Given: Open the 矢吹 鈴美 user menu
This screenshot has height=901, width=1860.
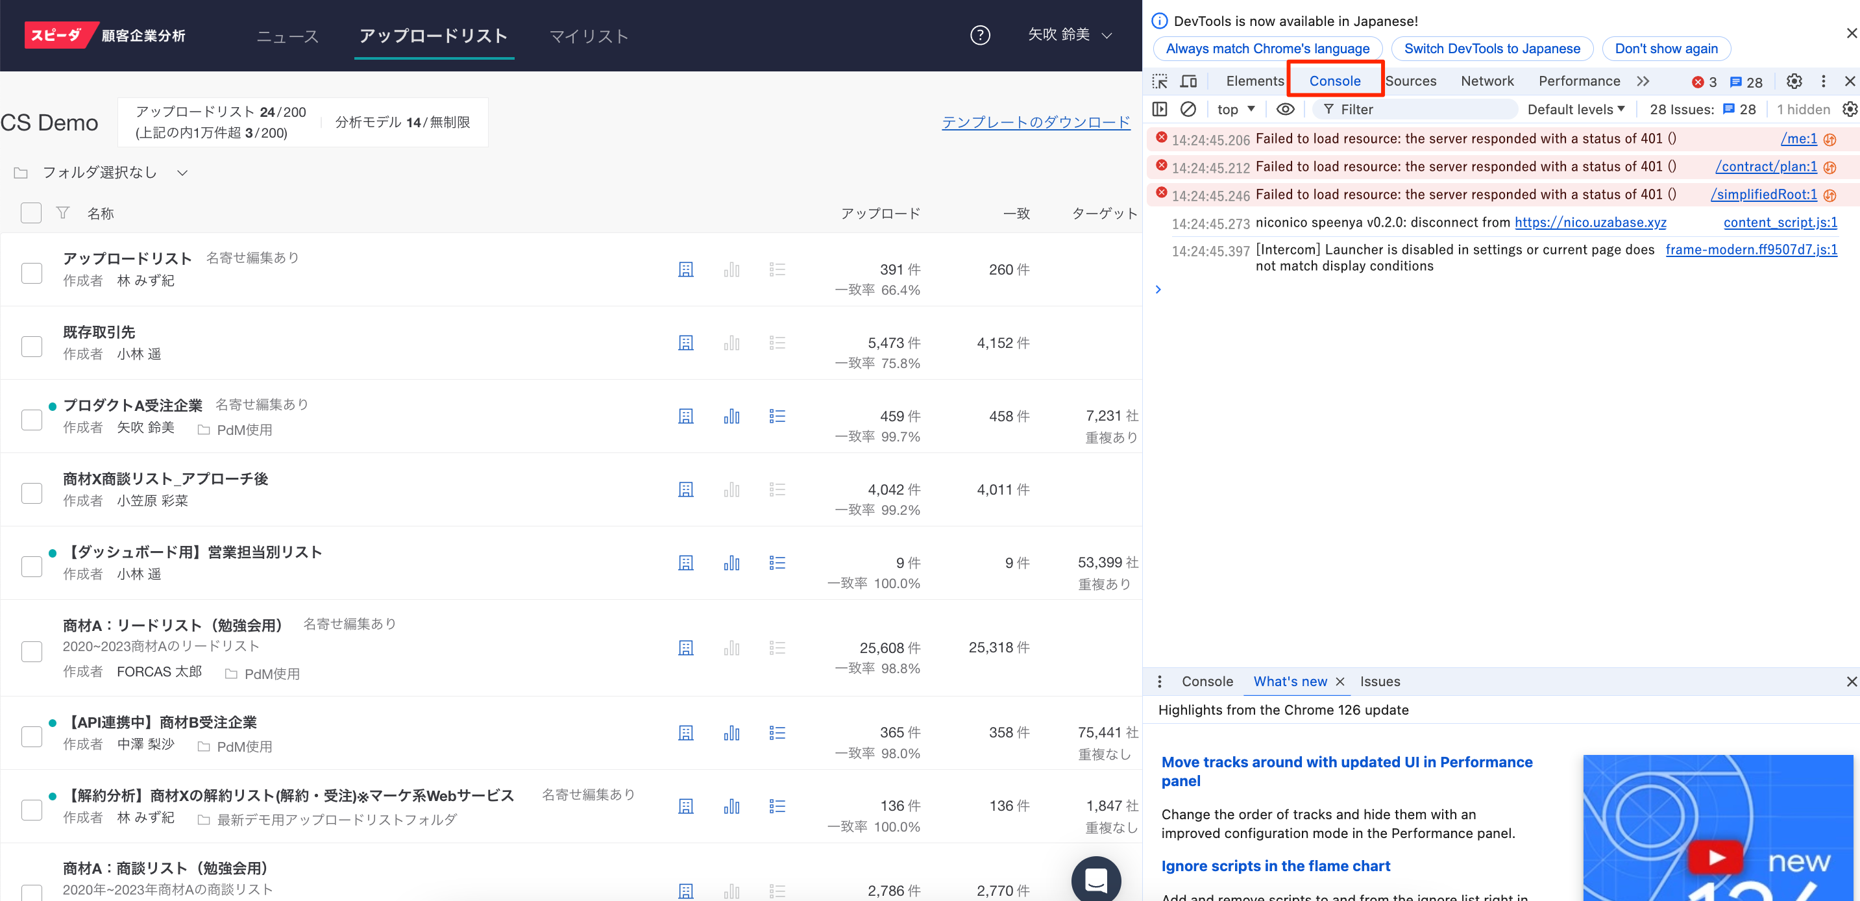Looking at the screenshot, I should [x=1070, y=34].
